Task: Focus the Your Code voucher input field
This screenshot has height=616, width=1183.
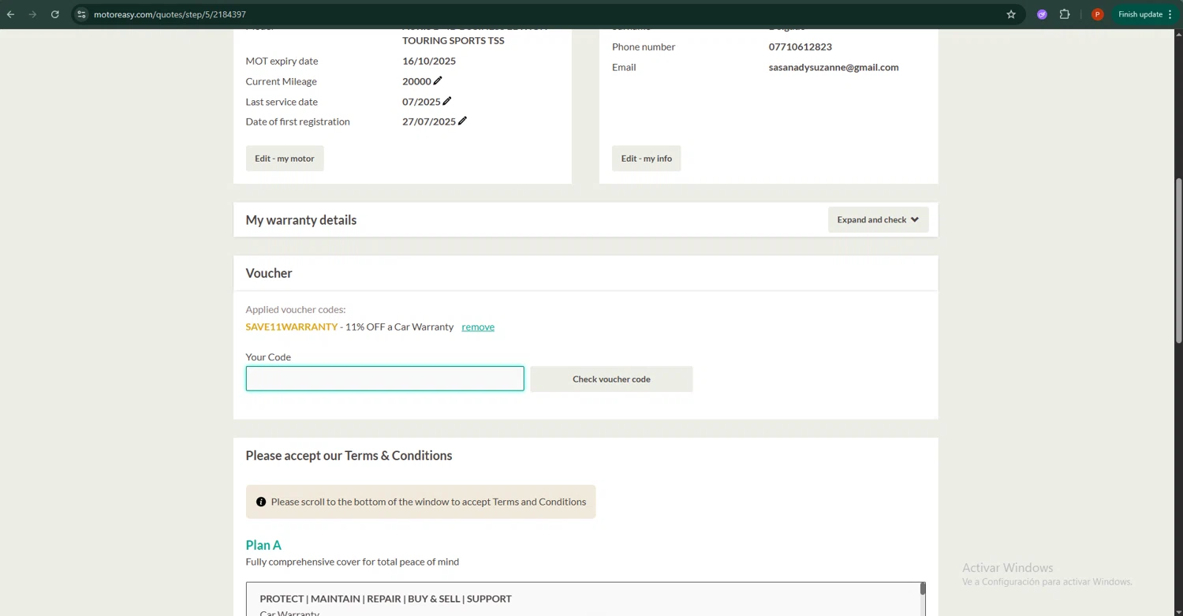Action: click(385, 379)
